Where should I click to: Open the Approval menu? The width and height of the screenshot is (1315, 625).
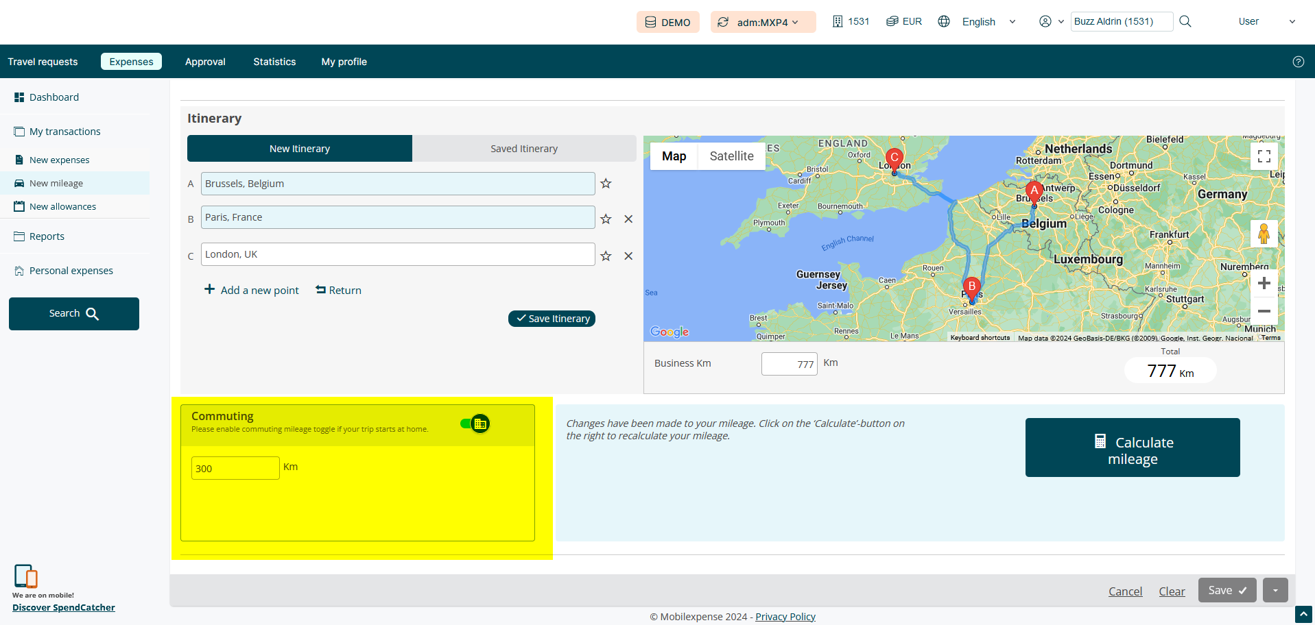coord(205,62)
